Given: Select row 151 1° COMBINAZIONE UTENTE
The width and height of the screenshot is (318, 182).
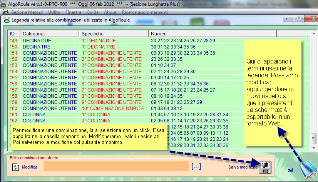Looking at the screenshot, I should (159, 53).
